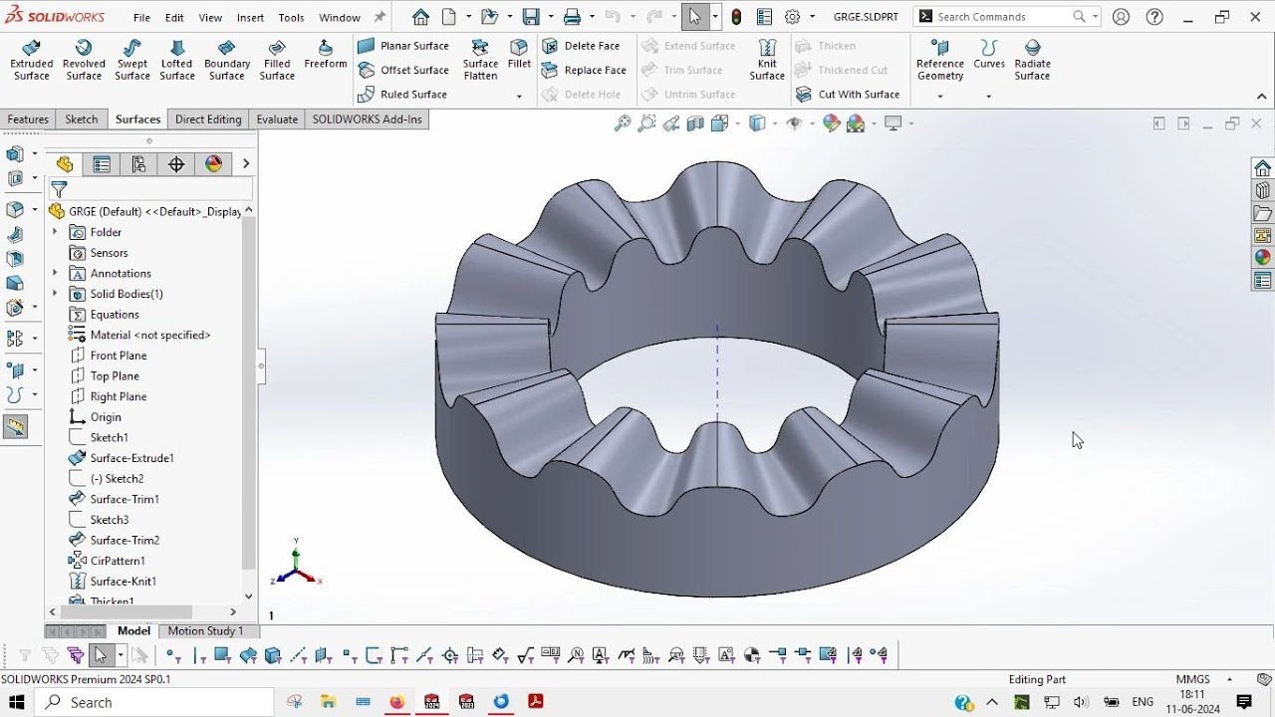The width and height of the screenshot is (1275, 717).
Task: Open the Tools menu
Action: click(291, 17)
